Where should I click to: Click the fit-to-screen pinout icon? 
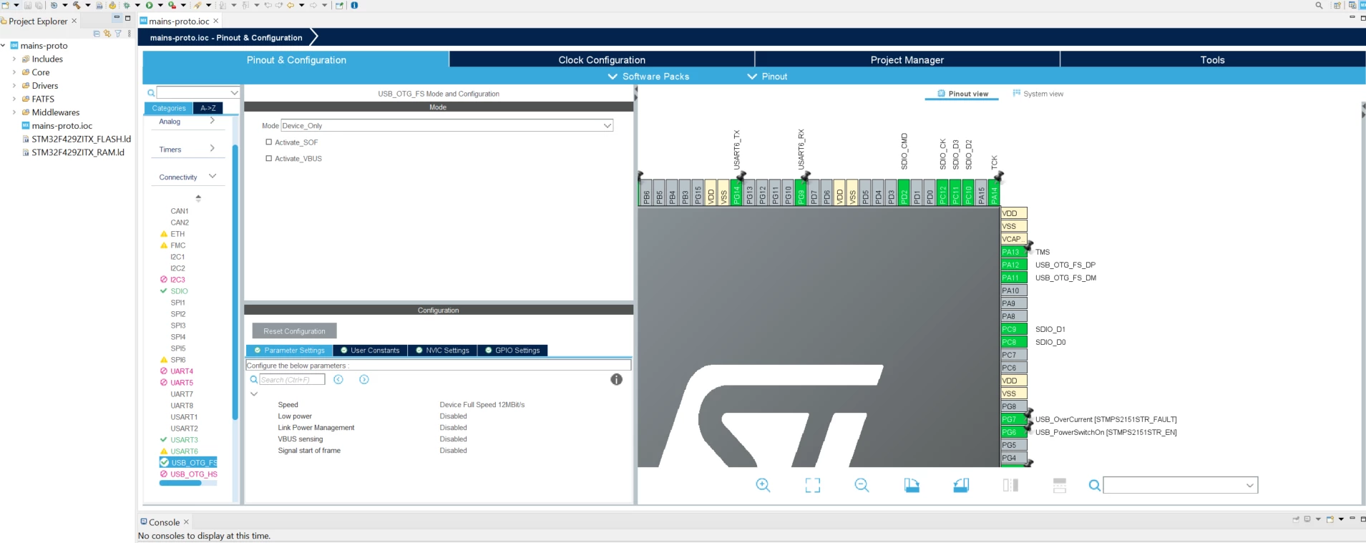pos(812,485)
